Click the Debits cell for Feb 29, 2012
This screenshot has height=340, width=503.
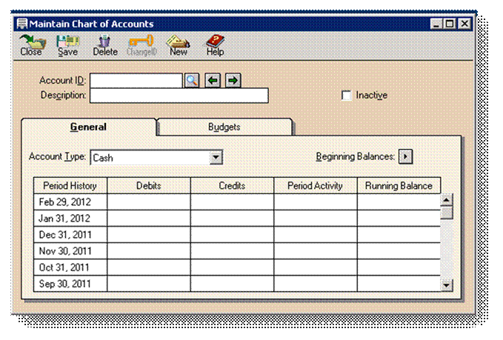(x=149, y=202)
